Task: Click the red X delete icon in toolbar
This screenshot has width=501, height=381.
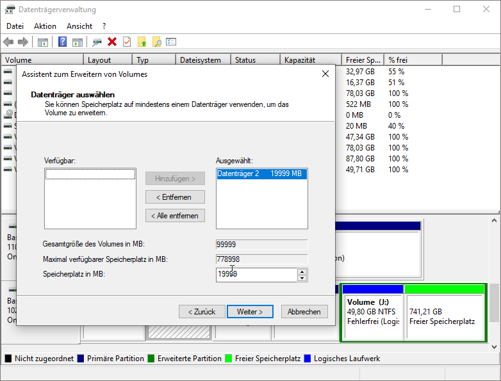Action: [x=112, y=42]
